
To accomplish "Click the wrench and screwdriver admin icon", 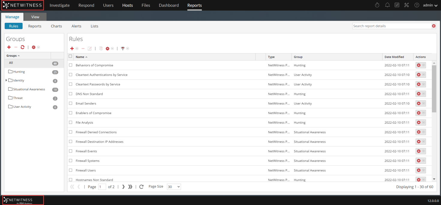I will 407,5.
